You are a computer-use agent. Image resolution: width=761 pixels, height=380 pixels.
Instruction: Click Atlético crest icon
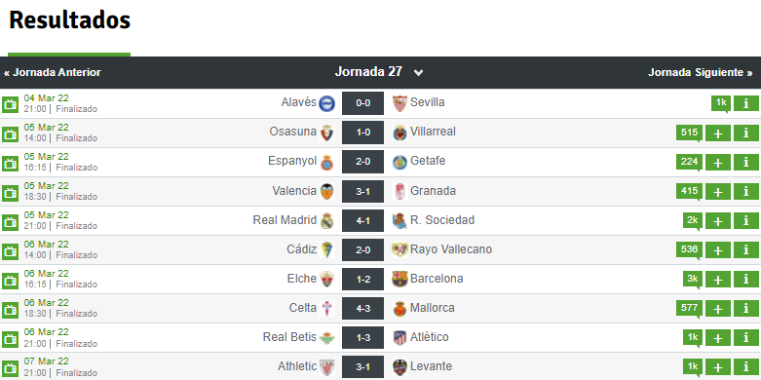(400, 338)
